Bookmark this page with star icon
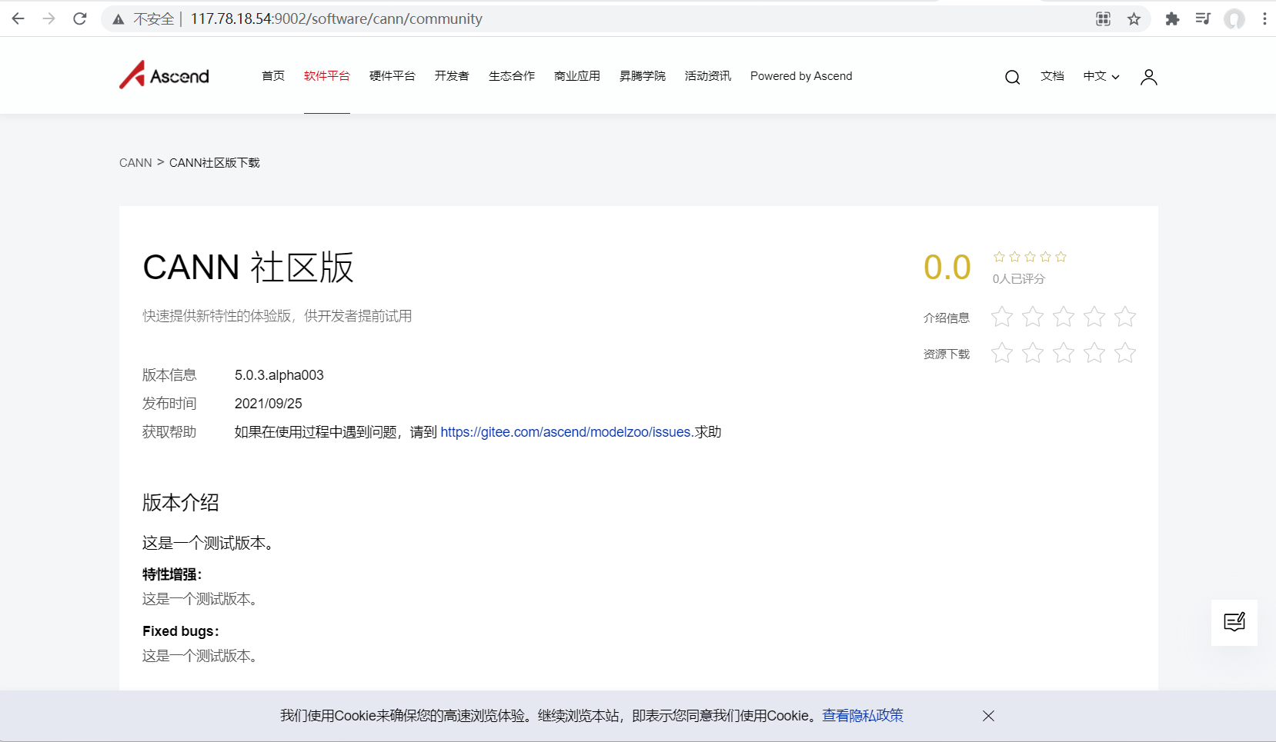1276x742 pixels. coord(1134,19)
